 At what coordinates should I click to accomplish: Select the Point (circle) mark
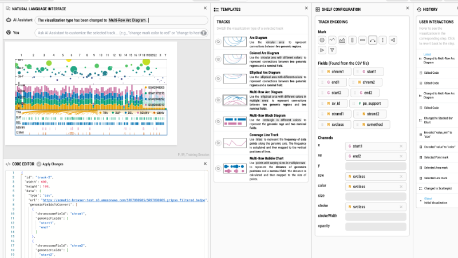[322, 40]
